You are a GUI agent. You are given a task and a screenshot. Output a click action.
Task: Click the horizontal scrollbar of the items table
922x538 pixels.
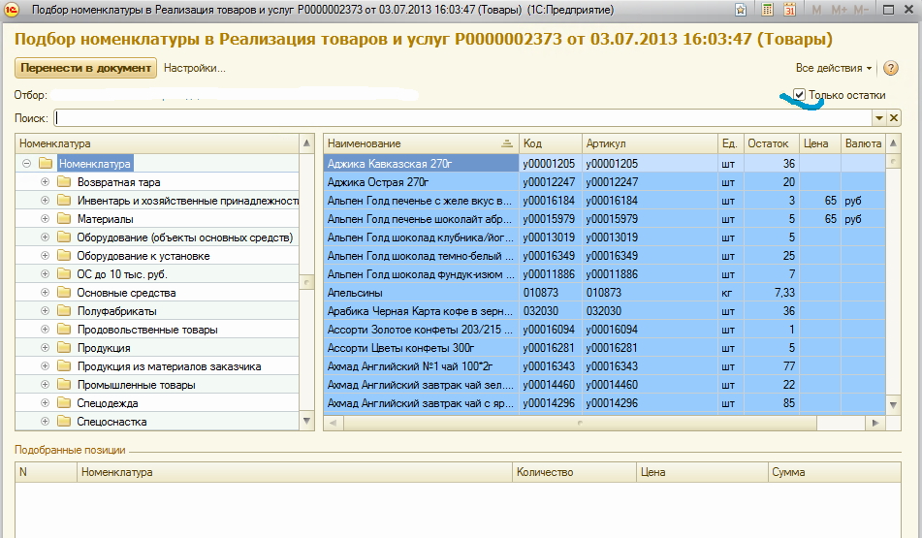[x=582, y=424]
